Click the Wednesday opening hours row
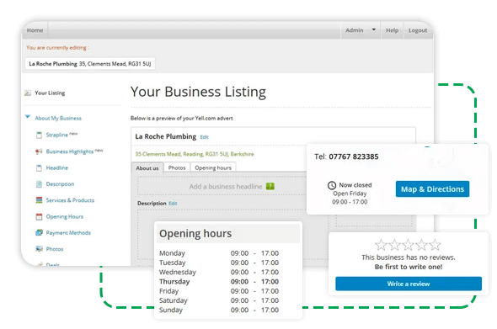The height and width of the screenshot is (329, 497). pyautogui.click(x=219, y=273)
